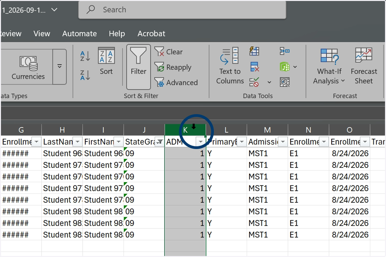Screen dimensions: 386x257
Task: Select column G header
Action: click(21, 130)
